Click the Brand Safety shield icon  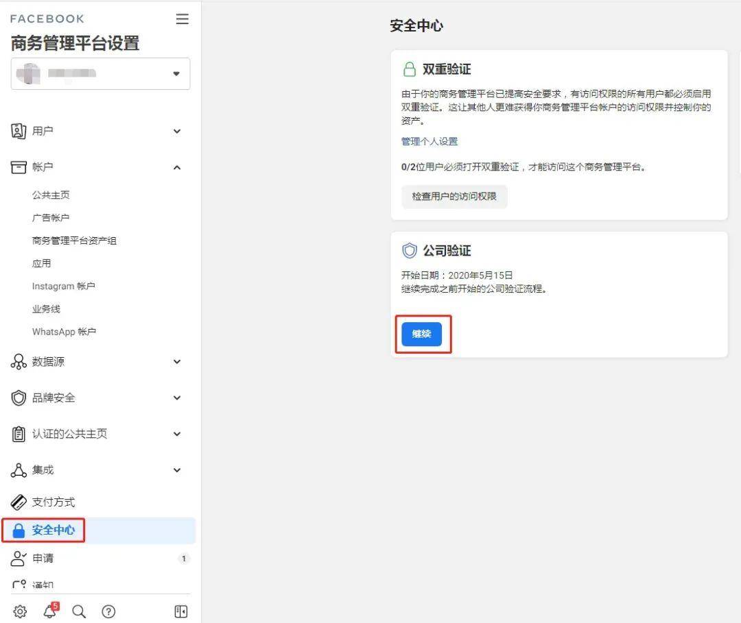(x=19, y=398)
